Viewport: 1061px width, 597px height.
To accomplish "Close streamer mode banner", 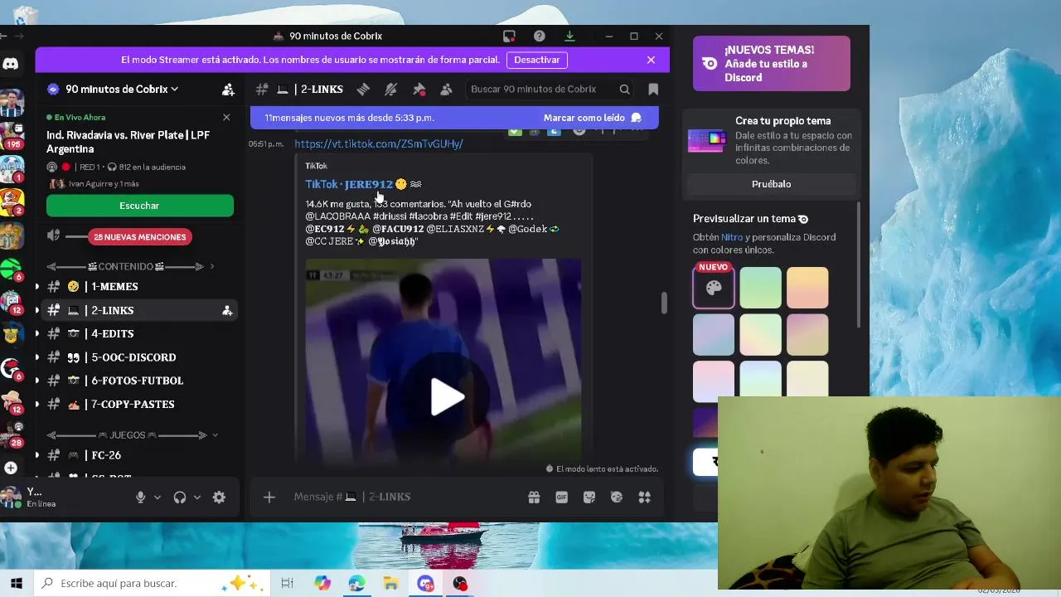I will coord(651,60).
